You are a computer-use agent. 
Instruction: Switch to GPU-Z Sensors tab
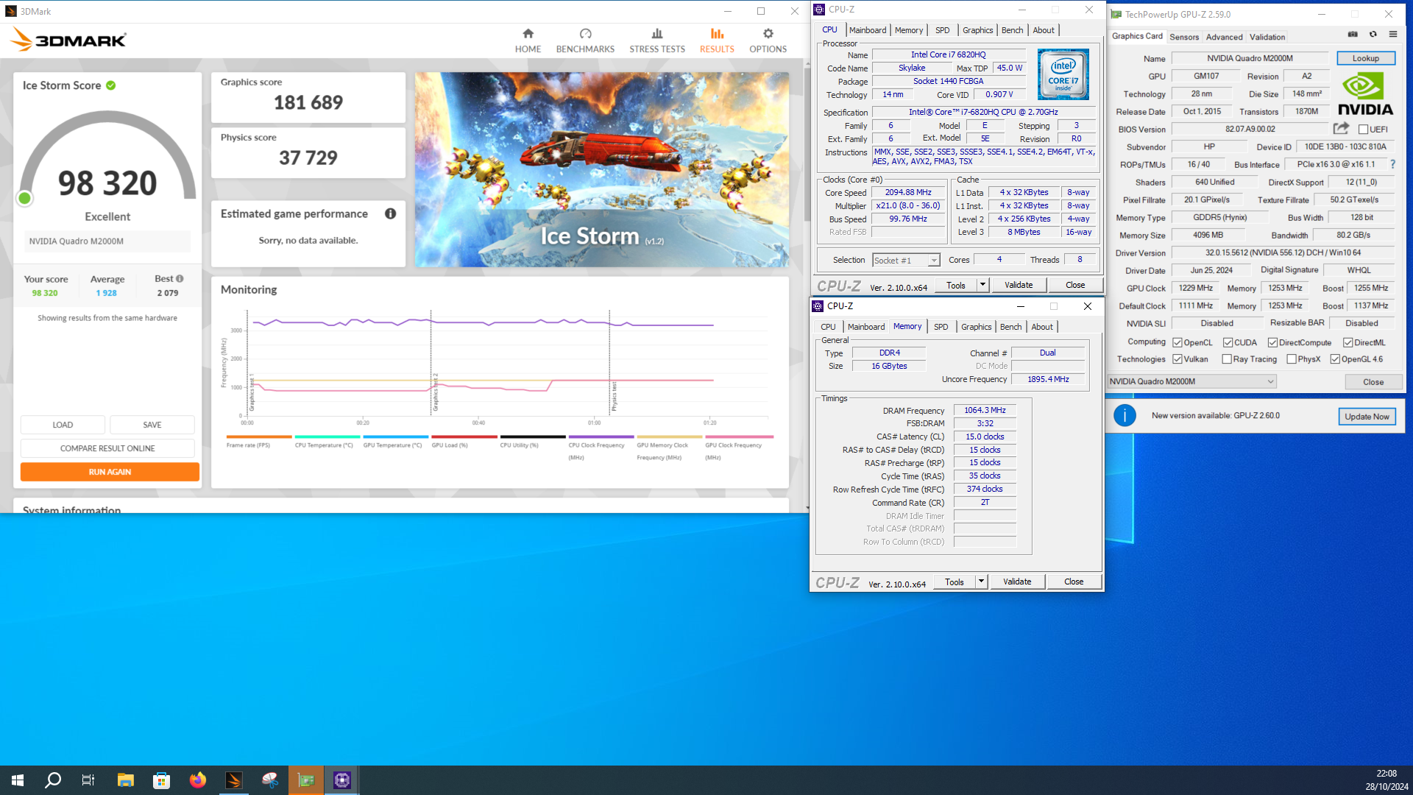tap(1183, 37)
